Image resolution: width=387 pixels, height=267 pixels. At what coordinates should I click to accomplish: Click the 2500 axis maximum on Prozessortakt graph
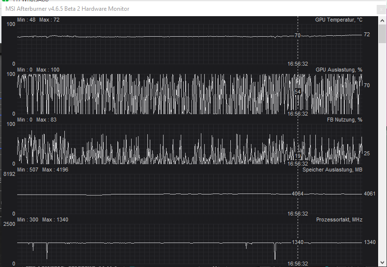point(9,224)
